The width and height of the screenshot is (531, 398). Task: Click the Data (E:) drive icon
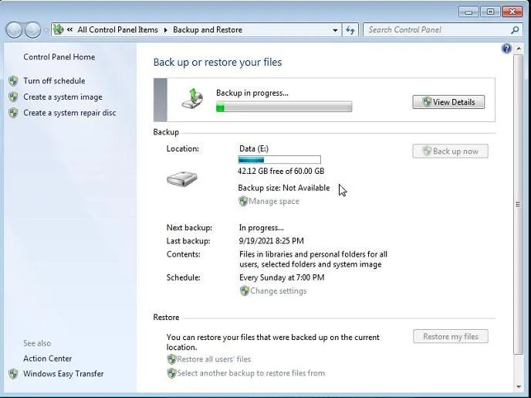click(x=182, y=179)
